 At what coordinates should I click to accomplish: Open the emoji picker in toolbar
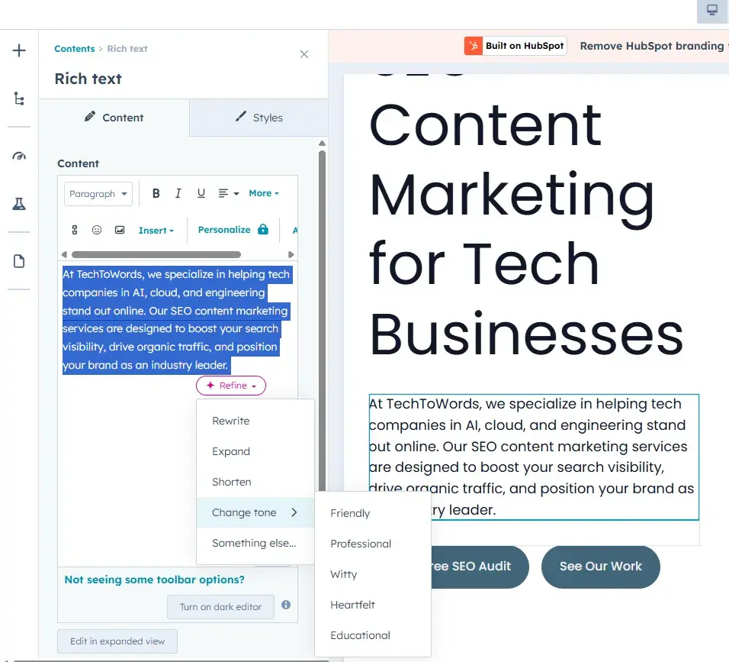pos(97,230)
